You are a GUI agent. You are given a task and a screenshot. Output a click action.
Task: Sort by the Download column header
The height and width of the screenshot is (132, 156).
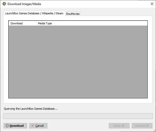coord(23,23)
